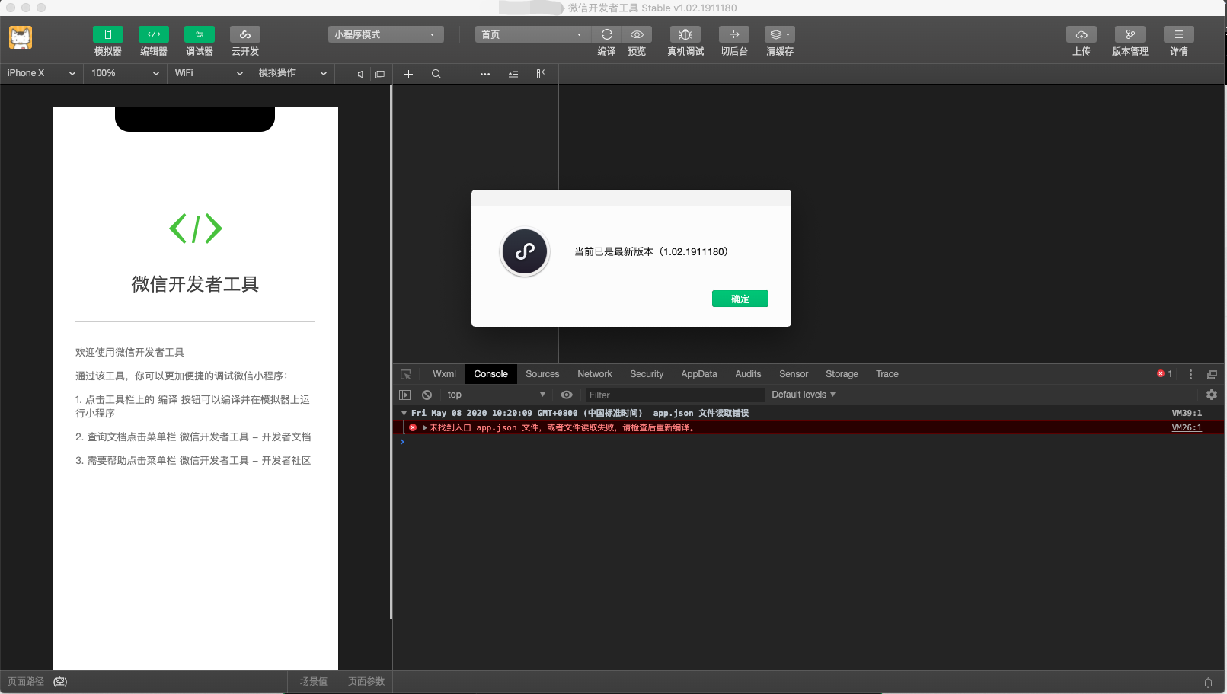Open the three-dot more options in editor toolbar

click(485, 74)
